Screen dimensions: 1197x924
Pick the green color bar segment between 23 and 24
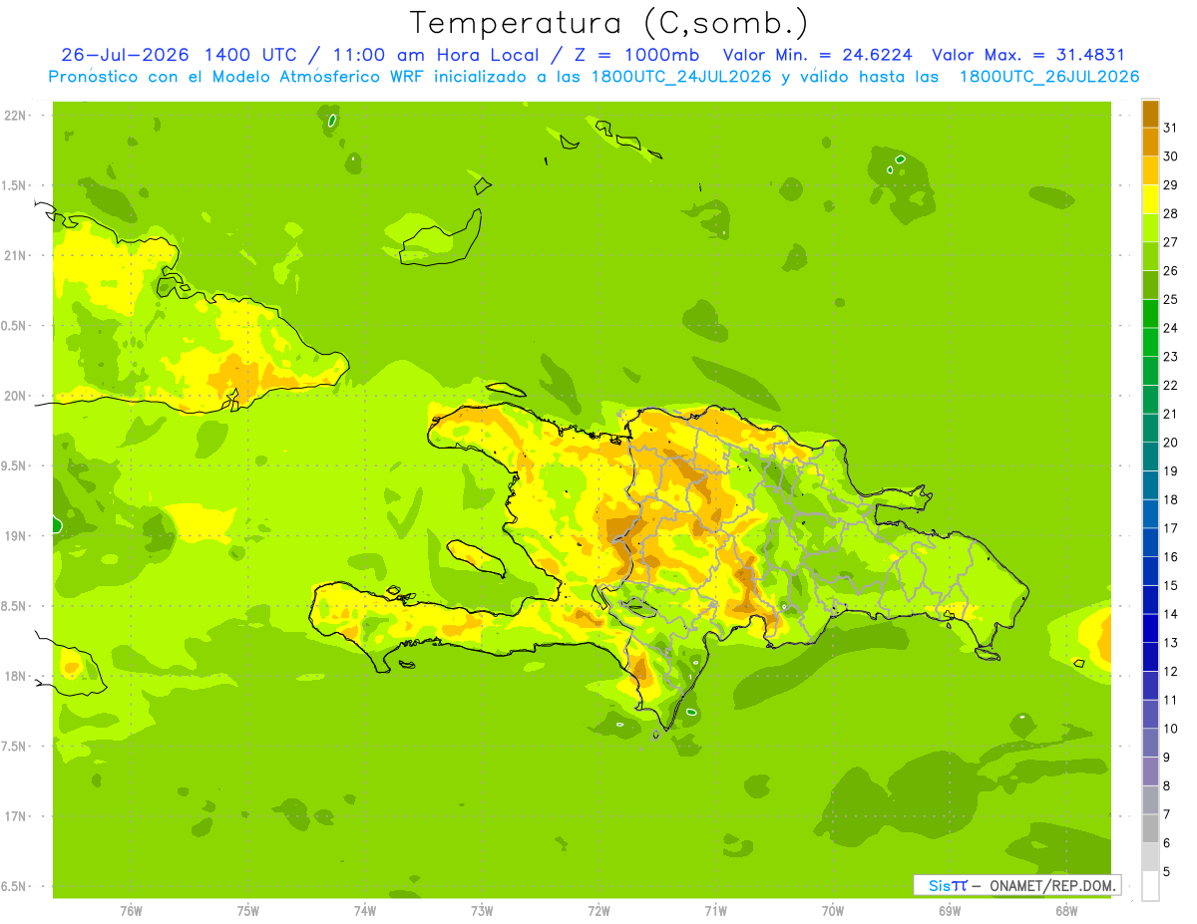1150,343
